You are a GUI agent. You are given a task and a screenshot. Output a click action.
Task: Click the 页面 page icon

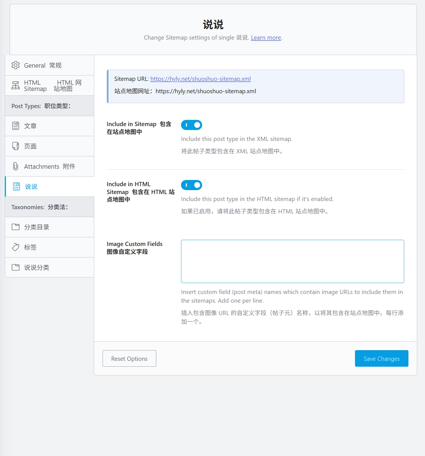coord(15,146)
